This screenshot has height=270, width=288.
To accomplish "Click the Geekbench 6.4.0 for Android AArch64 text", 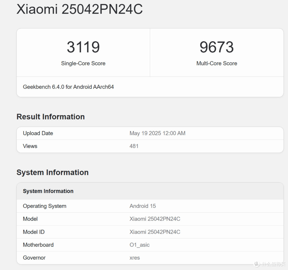I will pyautogui.click(x=68, y=87).
